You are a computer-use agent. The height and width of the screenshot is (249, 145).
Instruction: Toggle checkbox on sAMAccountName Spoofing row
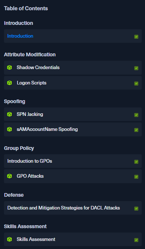pos(136,130)
